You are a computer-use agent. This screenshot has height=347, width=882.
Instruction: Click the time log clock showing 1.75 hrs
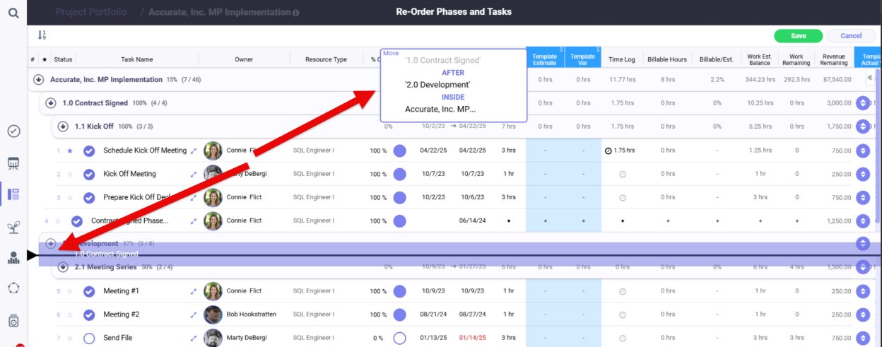click(608, 151)
